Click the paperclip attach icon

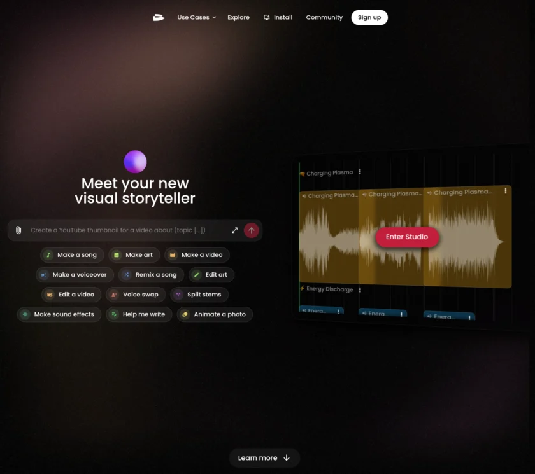point(18,230)
